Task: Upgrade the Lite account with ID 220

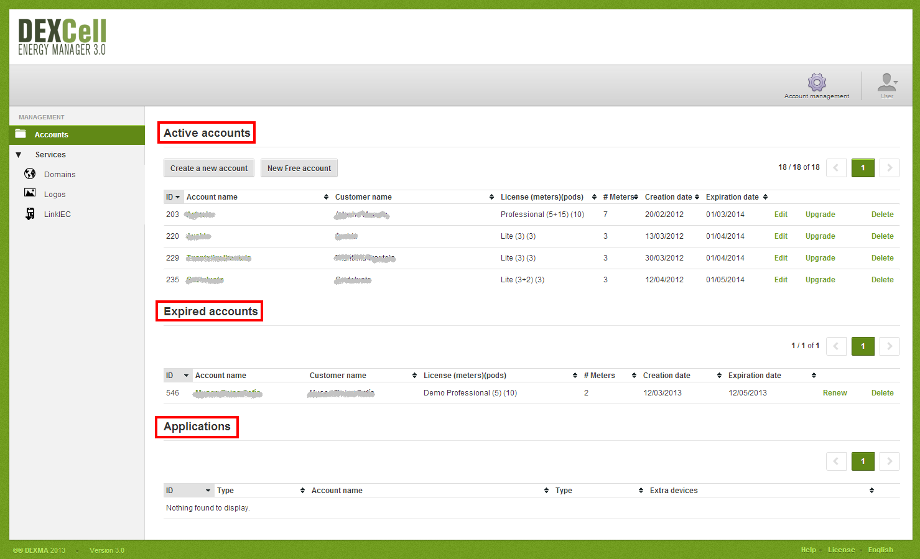Action: 820,236
